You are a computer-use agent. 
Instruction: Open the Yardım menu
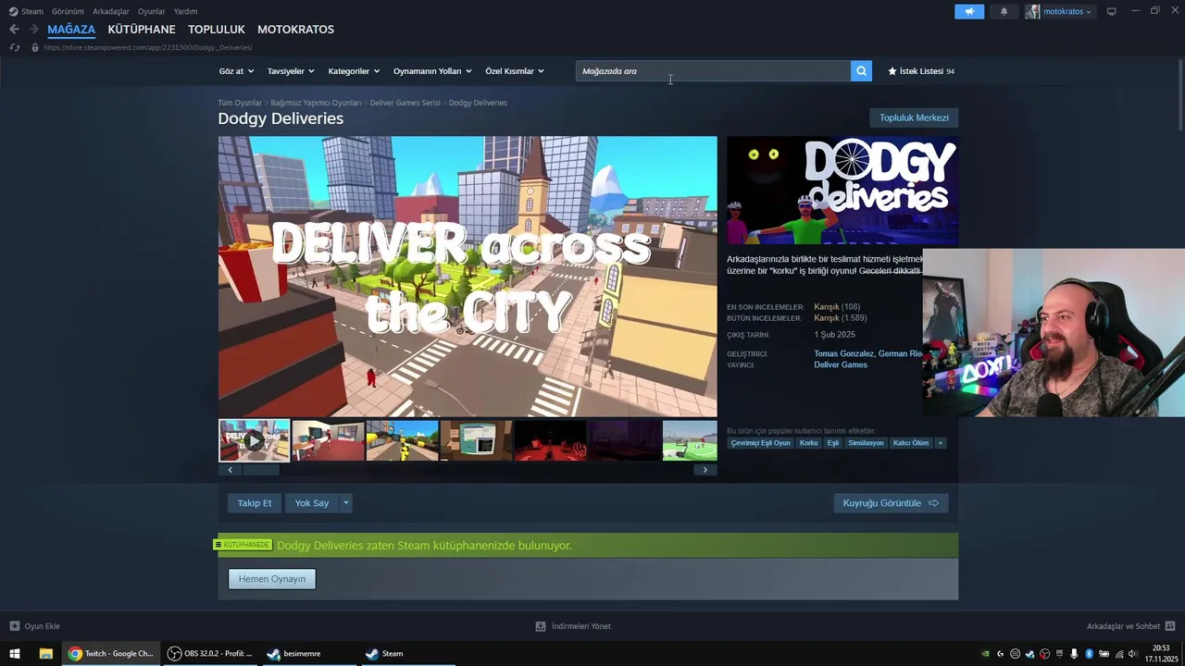pyautogui.click(x=185, y=11)
